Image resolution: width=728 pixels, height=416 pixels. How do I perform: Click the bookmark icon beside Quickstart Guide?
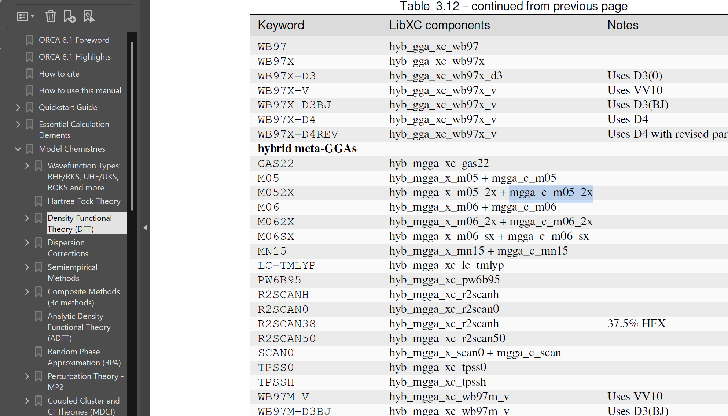[30, 107]
